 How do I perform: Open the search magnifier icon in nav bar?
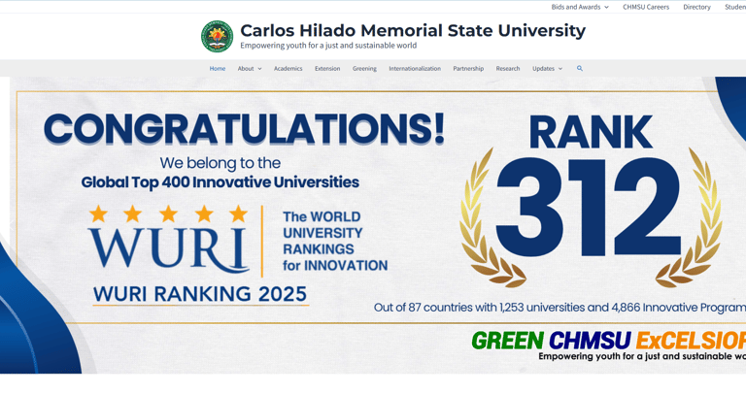tap(580, 69)
